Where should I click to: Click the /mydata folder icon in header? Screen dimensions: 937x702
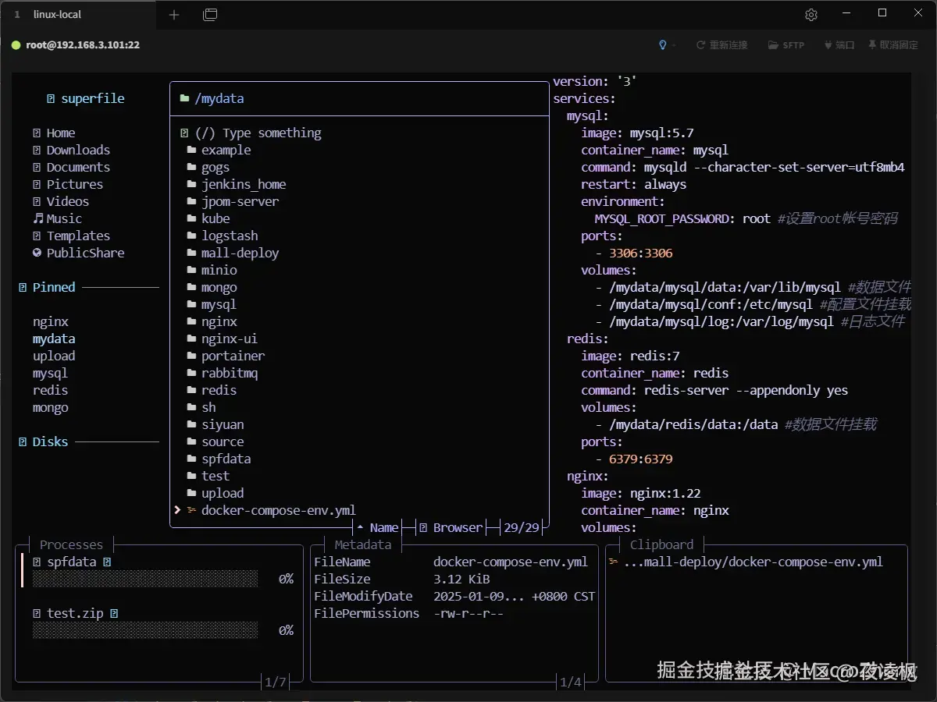[184, 99]
